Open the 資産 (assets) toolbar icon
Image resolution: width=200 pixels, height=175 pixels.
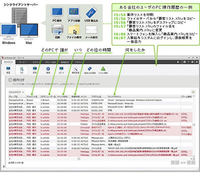pos(8,70)
